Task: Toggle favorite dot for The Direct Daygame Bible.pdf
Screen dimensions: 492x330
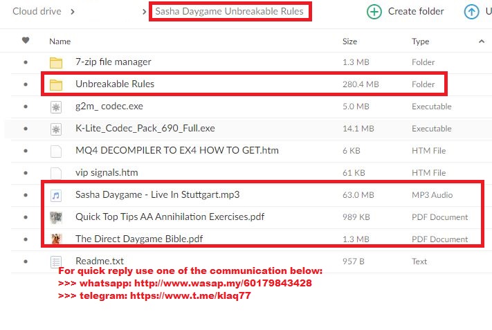Action: [x=26, y=239]
